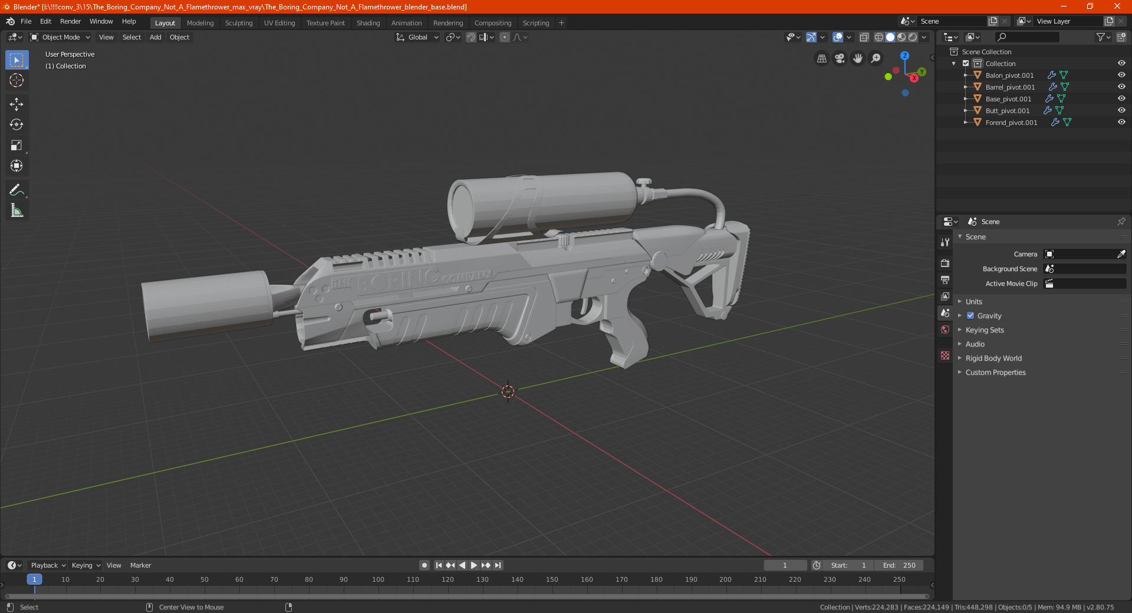Open the Object Mode dropdown

(x=60, y=37)
